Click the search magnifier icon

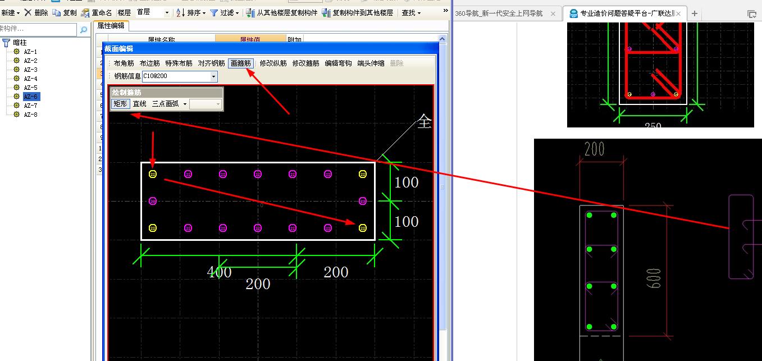pyautogui.click(x=84, y=30)
